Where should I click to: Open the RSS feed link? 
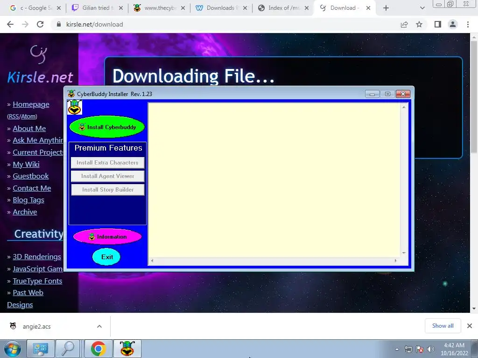point(14,116)
